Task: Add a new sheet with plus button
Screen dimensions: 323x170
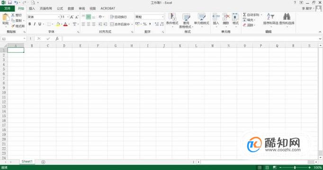Action: [43, 162]
